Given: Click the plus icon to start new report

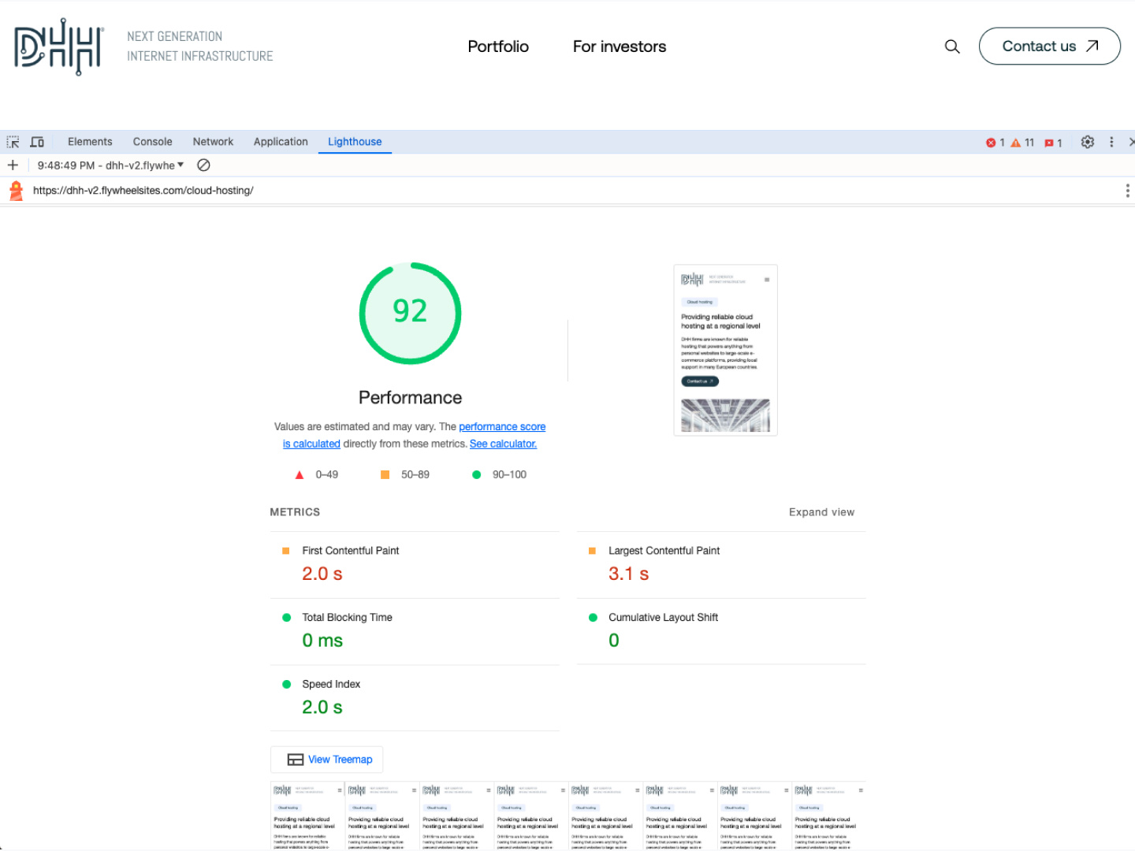Looking at the screenshot, I should pyautogui.click(x=13, y=165).
